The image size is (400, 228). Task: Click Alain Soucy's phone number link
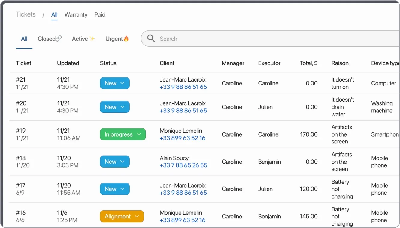pos(183,165)
